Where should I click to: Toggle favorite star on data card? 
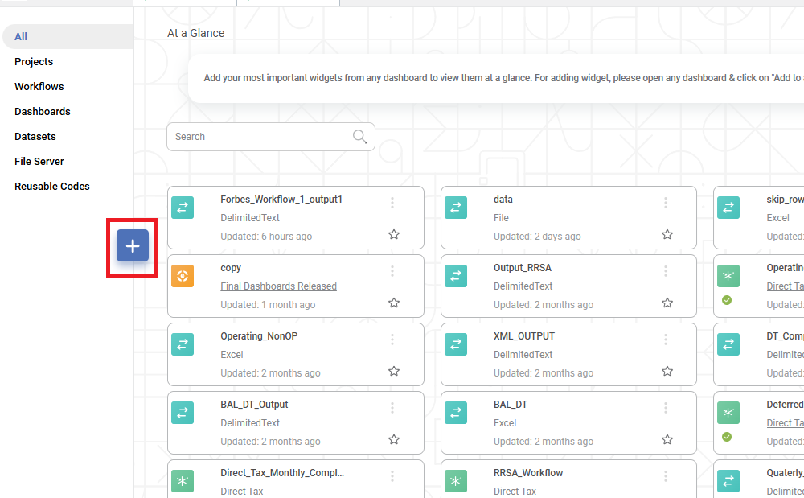667,235
